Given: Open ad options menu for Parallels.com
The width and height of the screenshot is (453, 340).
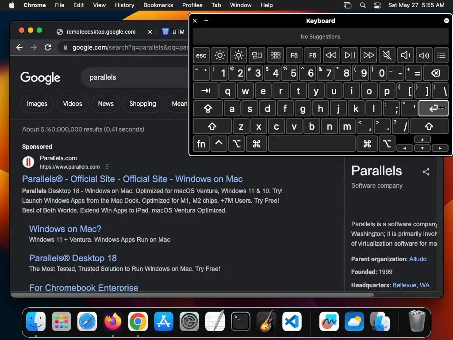Looking at the screenshot, I should click(107, 166).
